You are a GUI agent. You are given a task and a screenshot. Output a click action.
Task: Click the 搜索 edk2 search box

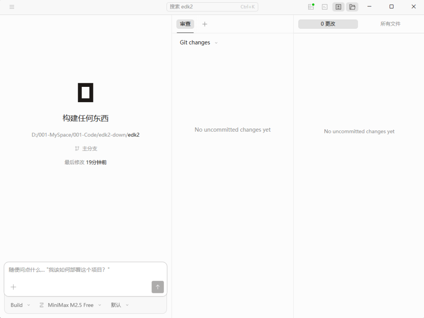pyautogui.click(x=212, y=7)
